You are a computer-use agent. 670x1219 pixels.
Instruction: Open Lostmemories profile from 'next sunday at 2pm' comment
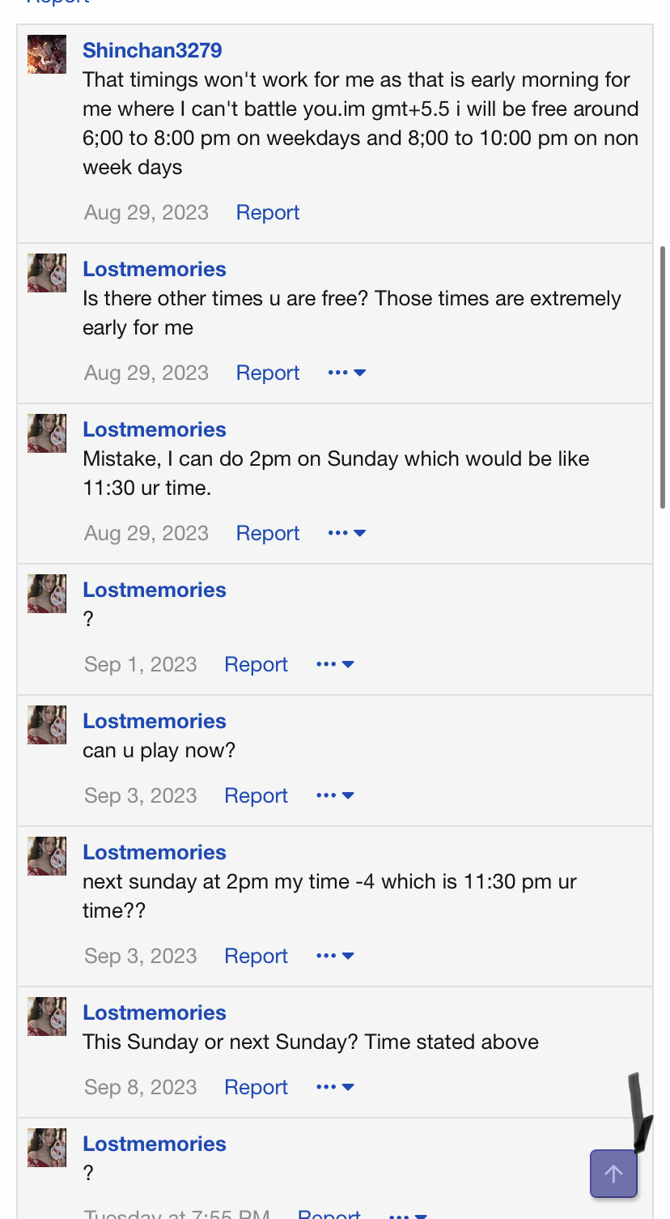click(155, 852)
